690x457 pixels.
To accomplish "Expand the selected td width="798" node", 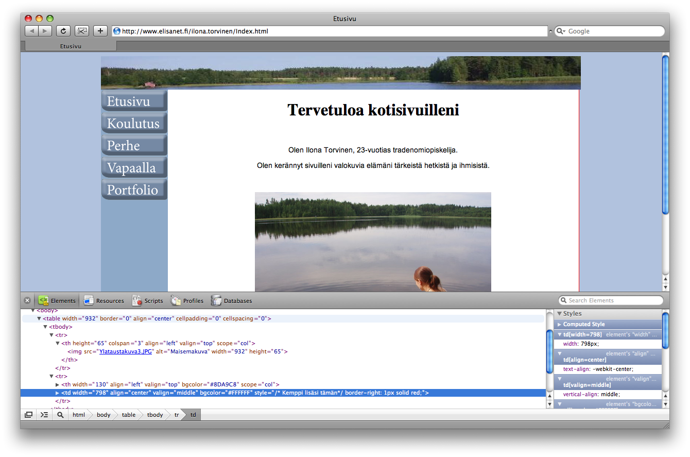I will point(57,393).
